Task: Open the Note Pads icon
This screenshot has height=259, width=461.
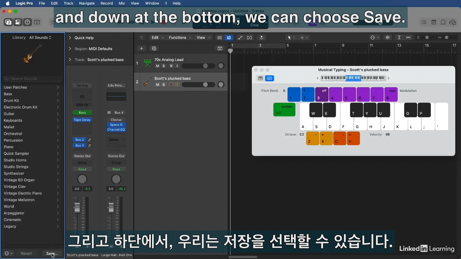Action: 434,22
